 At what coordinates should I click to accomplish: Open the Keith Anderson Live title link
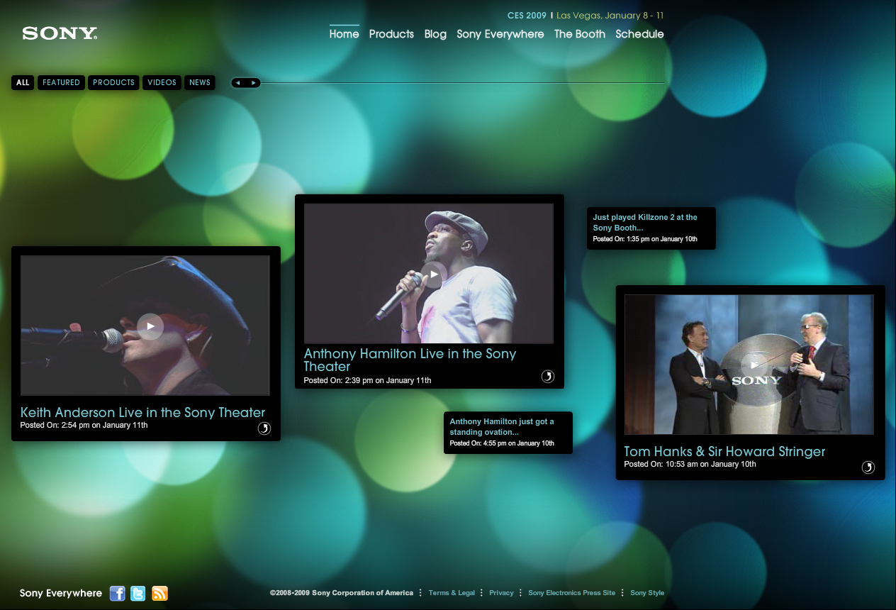point(142,412)
